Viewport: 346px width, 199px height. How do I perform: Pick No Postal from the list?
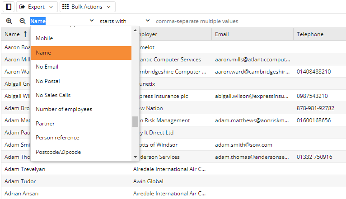[x=48, y=81]
